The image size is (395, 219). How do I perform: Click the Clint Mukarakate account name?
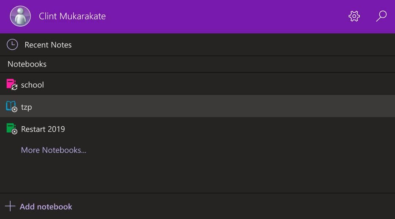(72, 16)
